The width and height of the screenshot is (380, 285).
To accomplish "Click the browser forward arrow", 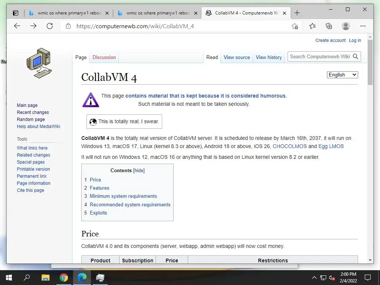I will (33, 26).
